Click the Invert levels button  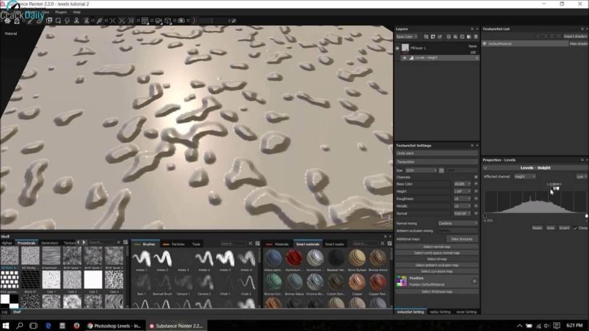[564, 228]
